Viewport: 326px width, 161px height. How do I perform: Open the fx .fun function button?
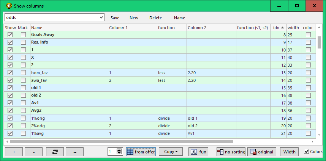pyautogui.click(x=198, y=152)
